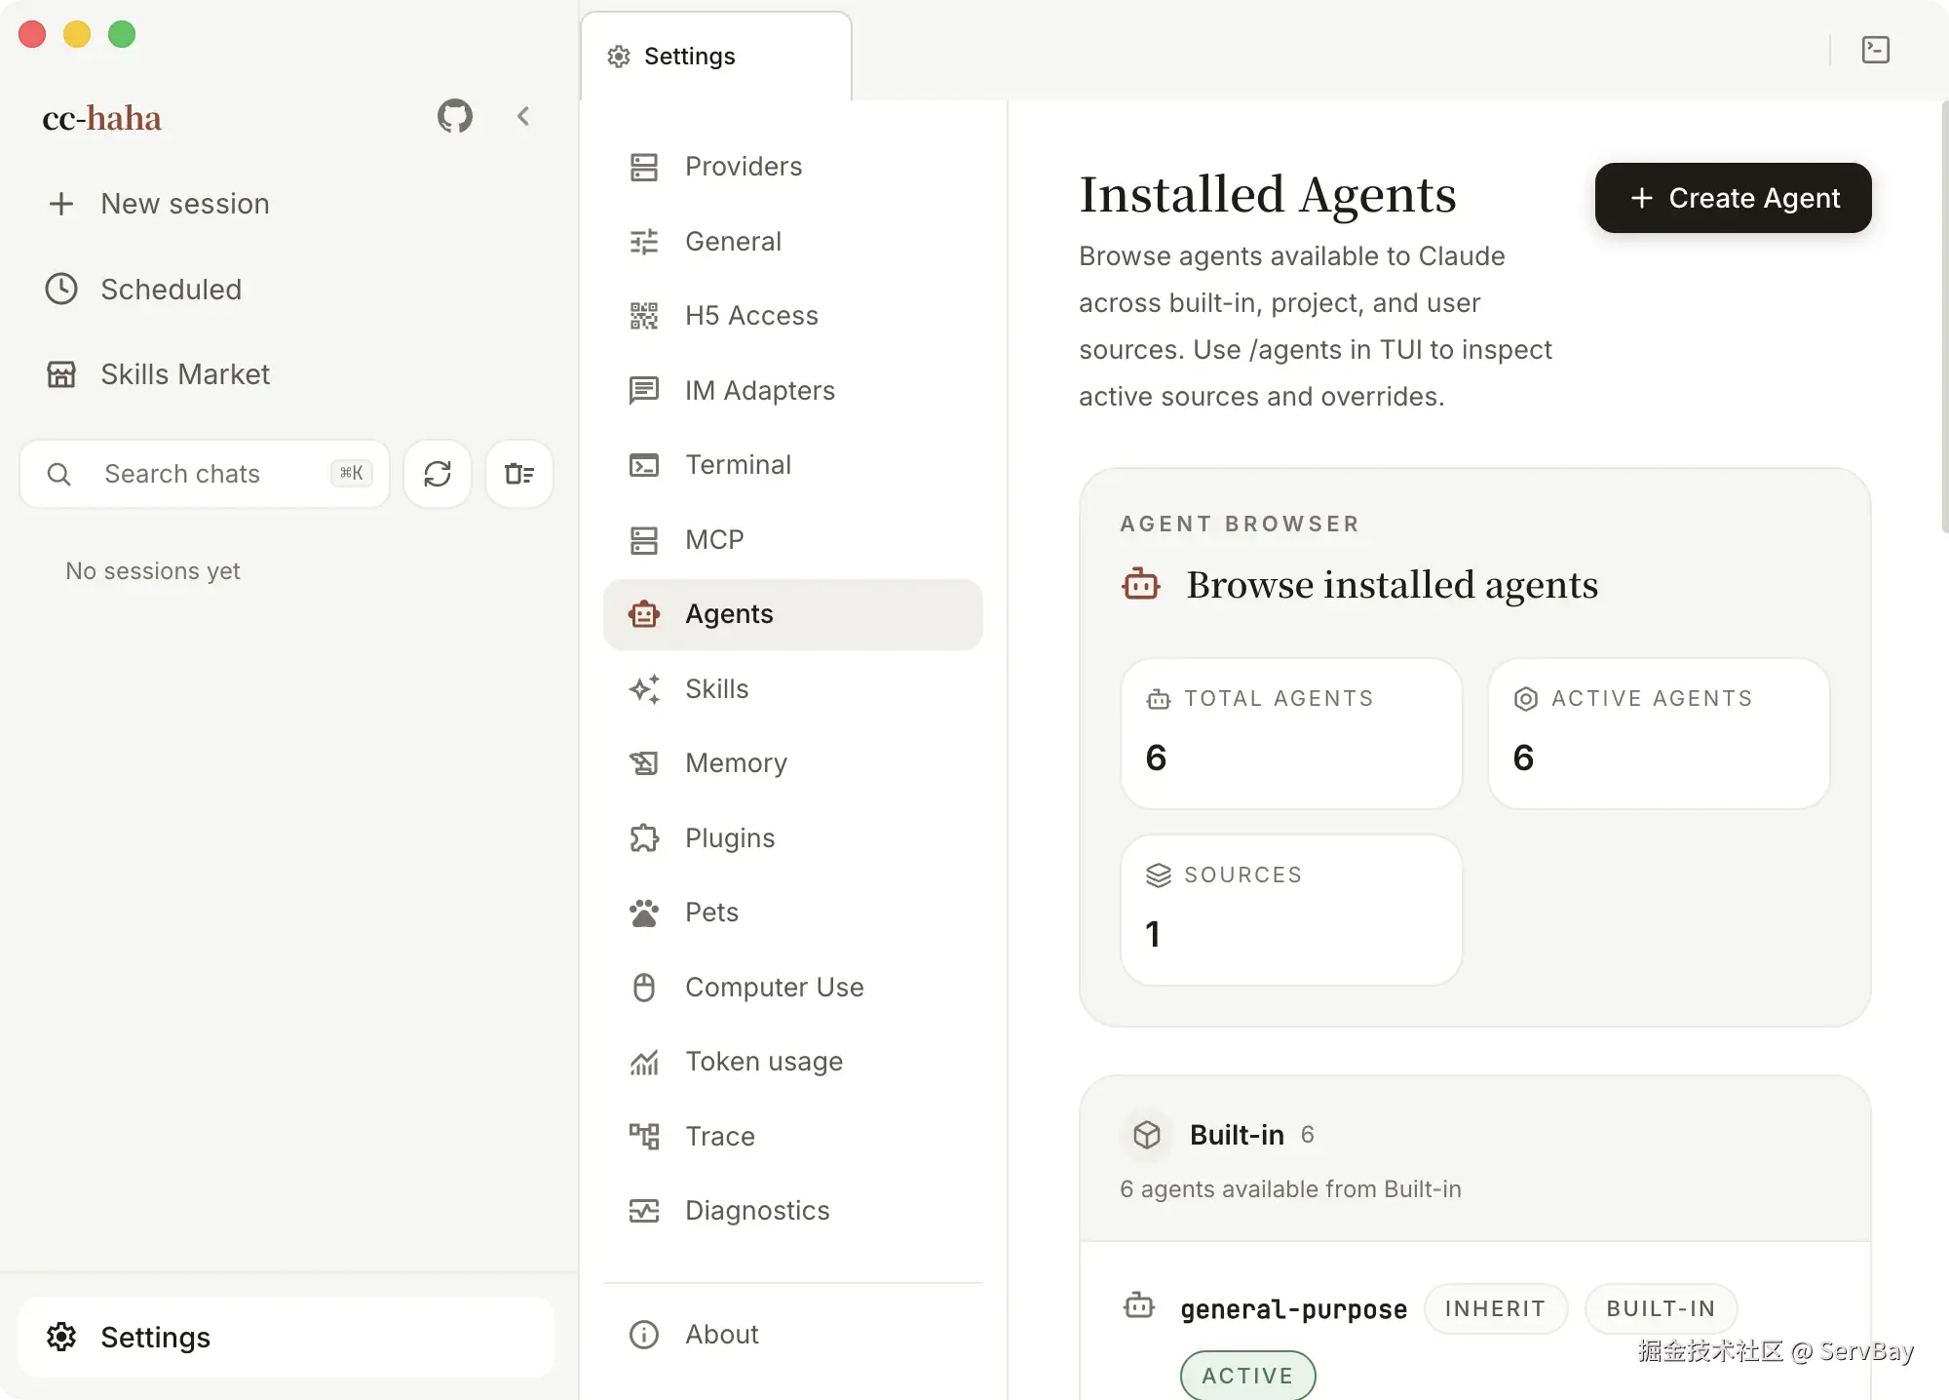Open the Trace settings
This screenshot has height=1400, width=1949.
coord(793,1137)
